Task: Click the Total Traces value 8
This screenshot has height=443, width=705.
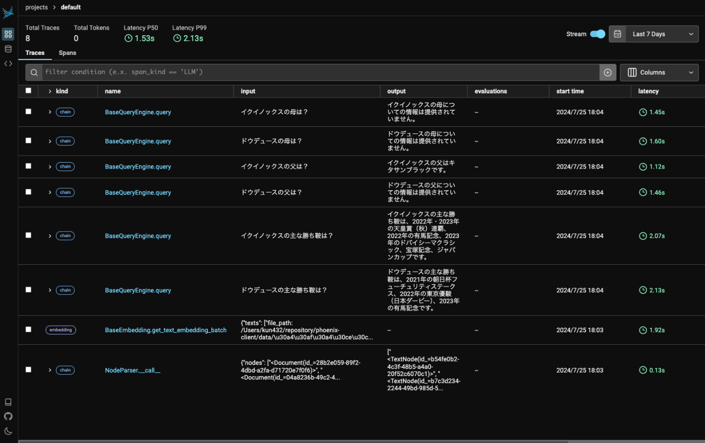Action: [x=28, y=38]
